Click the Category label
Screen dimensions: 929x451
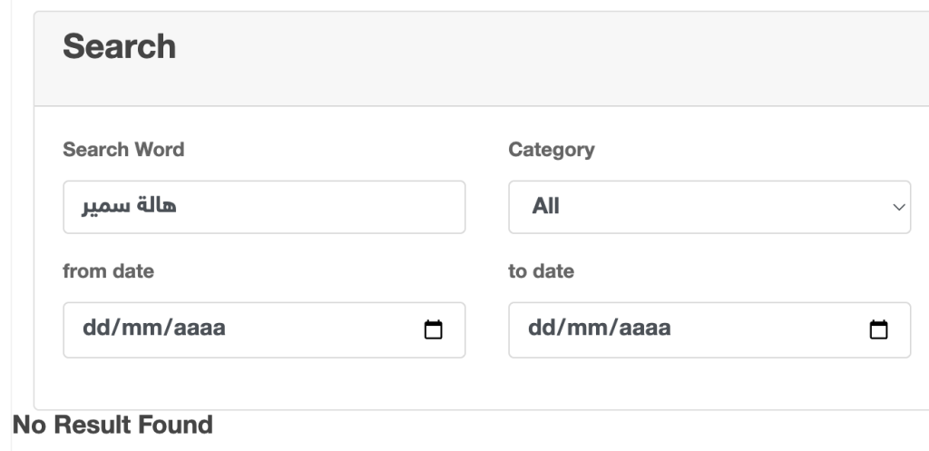(x=552, y=150)
